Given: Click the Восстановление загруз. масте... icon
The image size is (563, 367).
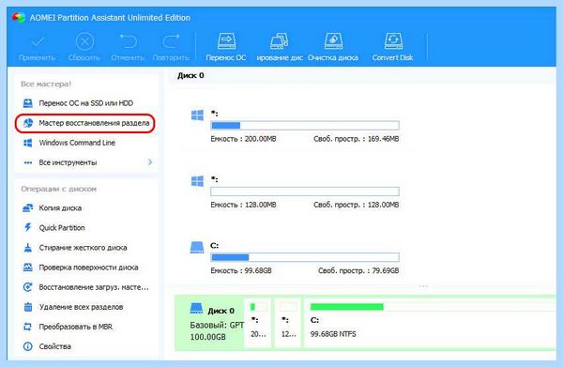Looking at the screenshot, I should pyautogui.click(x=27, y=287).
